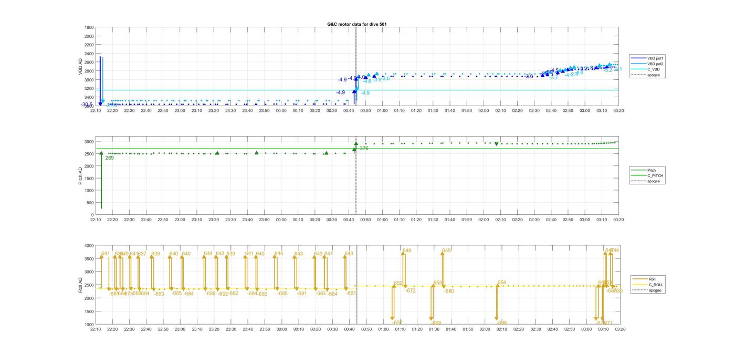
Task: Click the '-693' roll label
Action: click(x=159, y=294)
